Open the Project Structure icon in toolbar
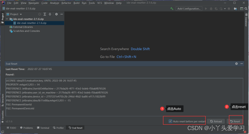 [235, 9]
